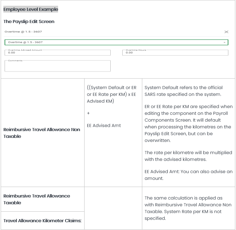Screen dimensions: 236x230
Task: Click into the Overtime Hours field
Action: click(x=175, y=53)
